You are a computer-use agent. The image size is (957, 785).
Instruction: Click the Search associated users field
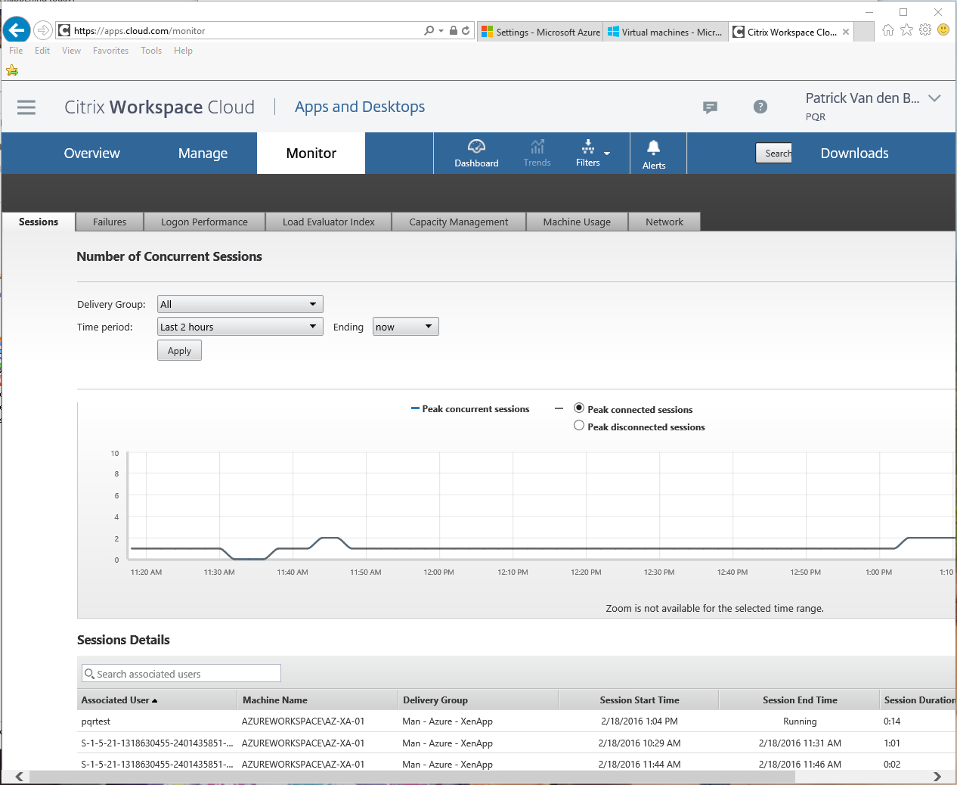pyautogui.click(x=181, y=674)
